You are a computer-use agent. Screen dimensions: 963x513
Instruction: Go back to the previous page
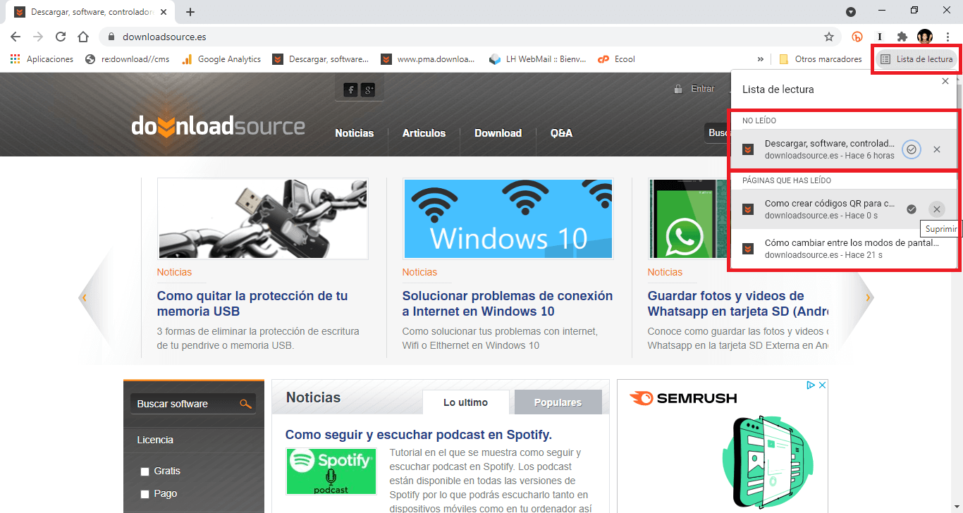[16, 37]
